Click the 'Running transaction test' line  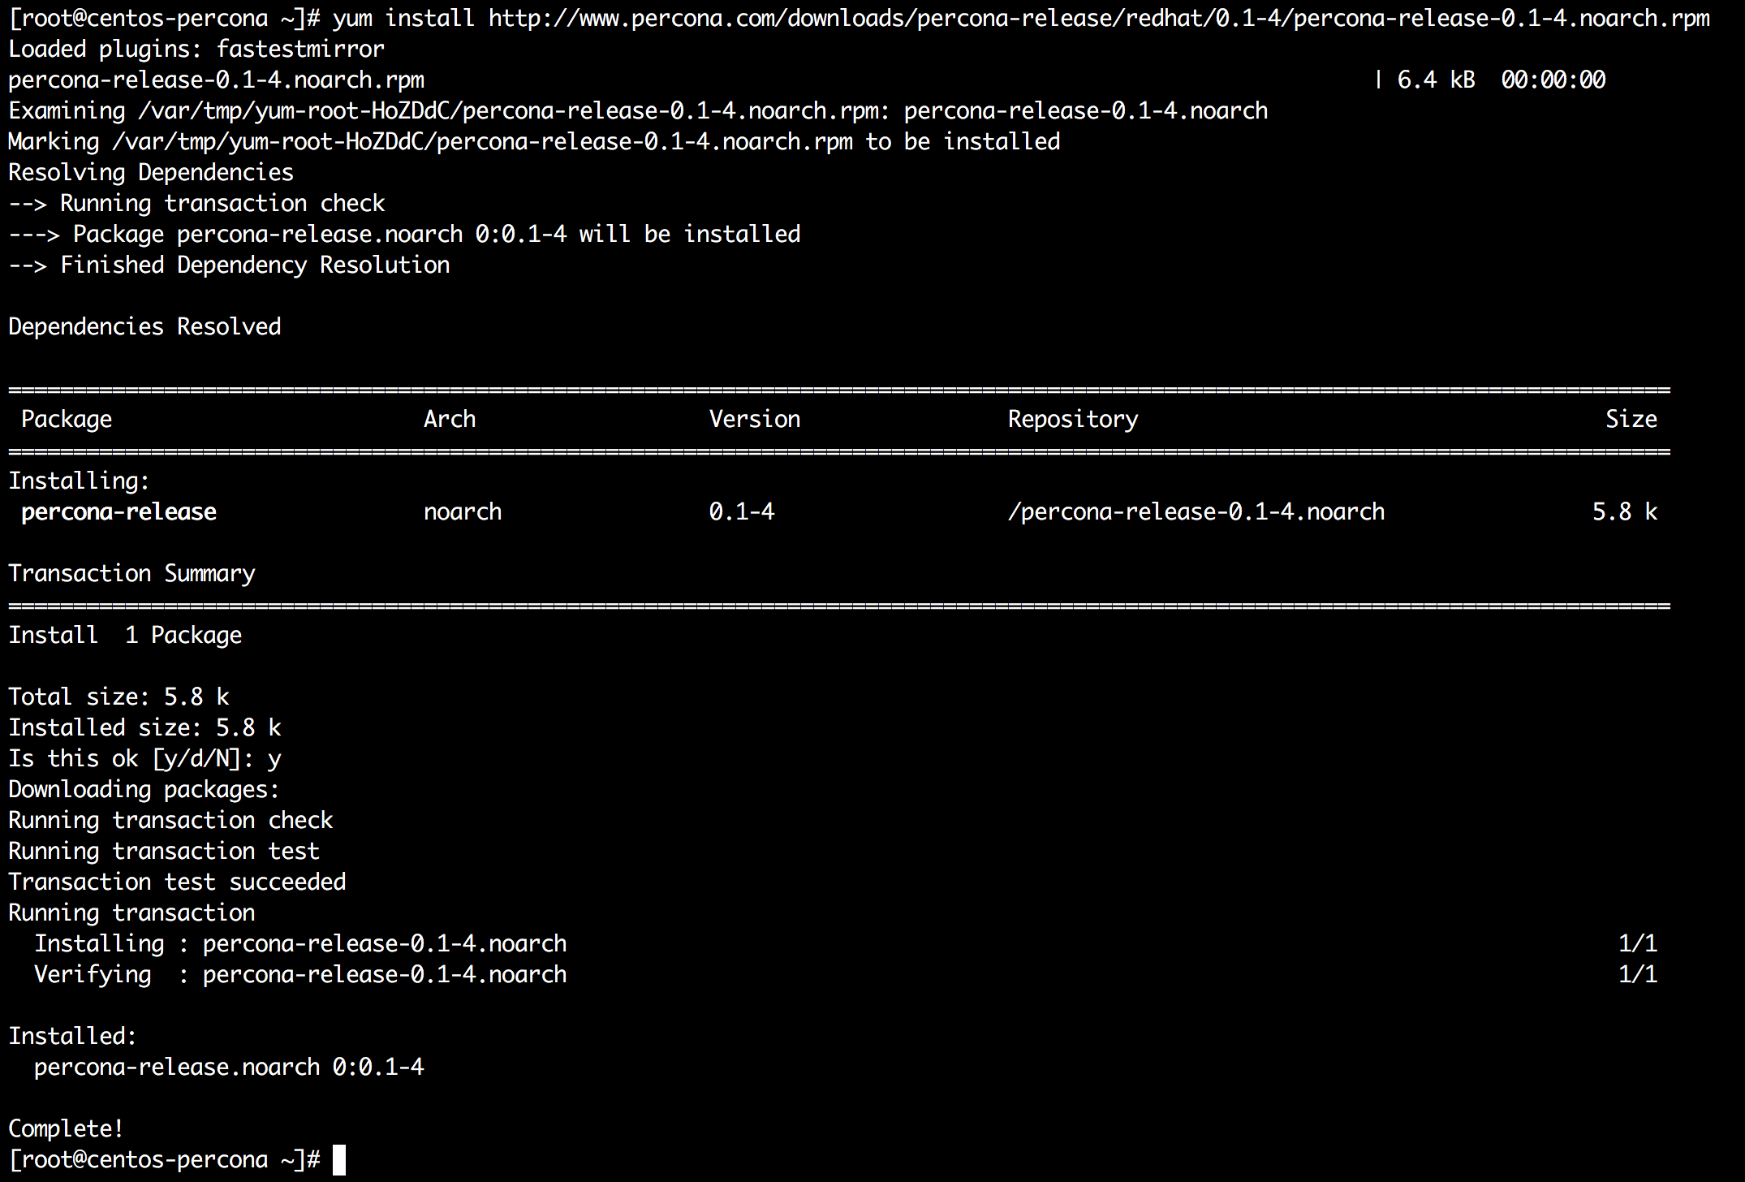pyautogui.click(x=164, y=851)
